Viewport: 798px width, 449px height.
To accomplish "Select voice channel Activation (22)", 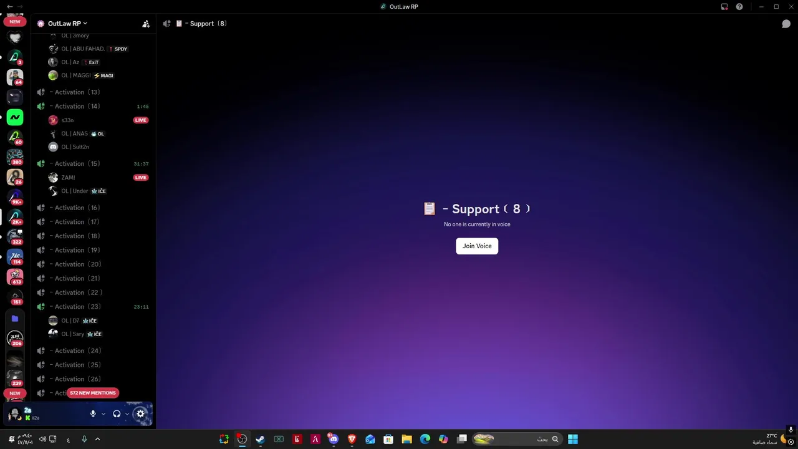I will [94, 292].
